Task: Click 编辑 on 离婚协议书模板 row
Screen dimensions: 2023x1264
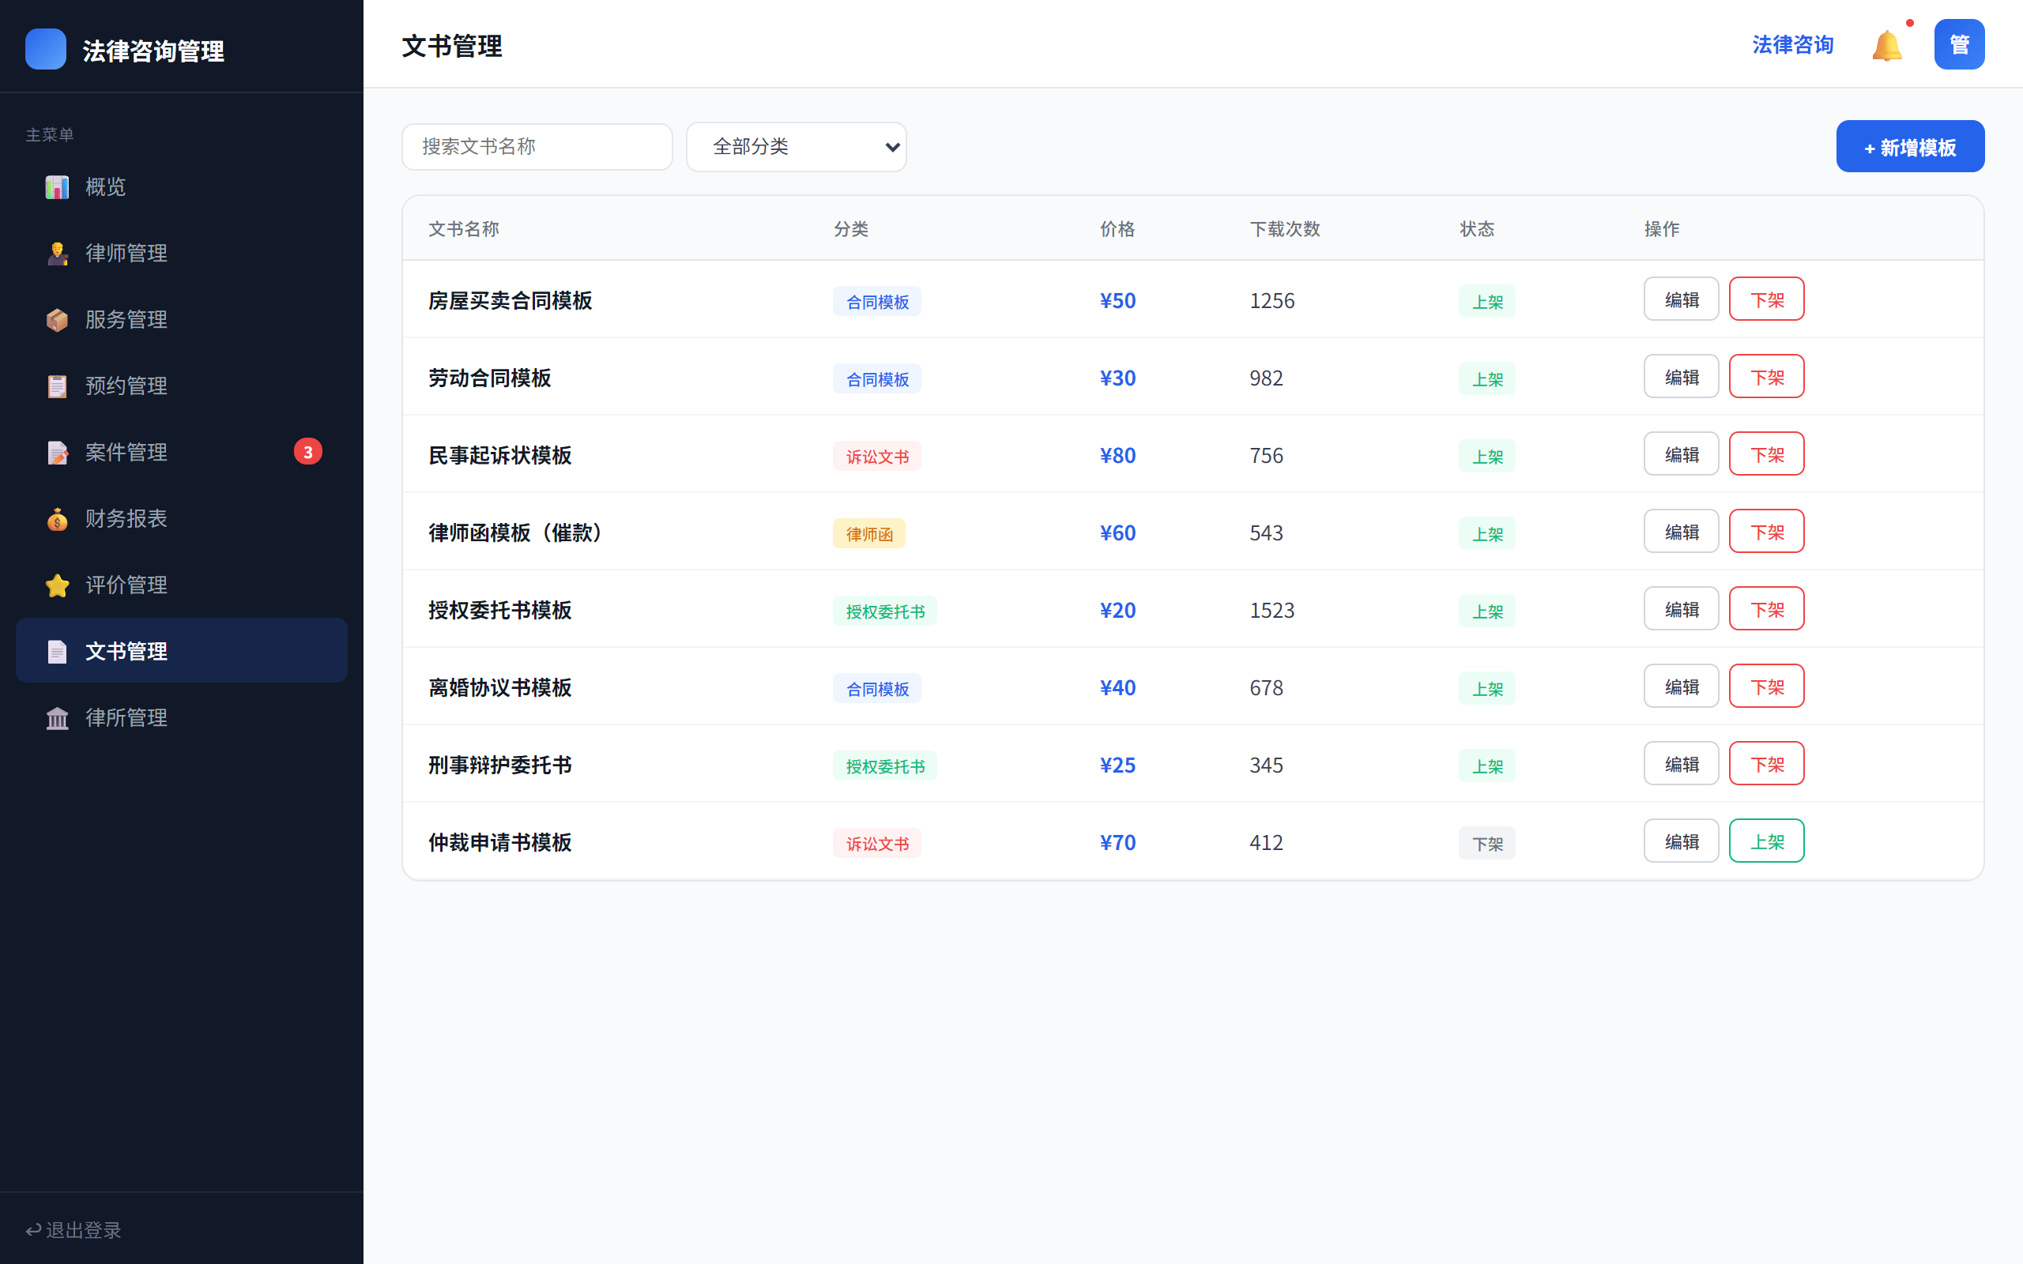Action: pos(1680,687)
